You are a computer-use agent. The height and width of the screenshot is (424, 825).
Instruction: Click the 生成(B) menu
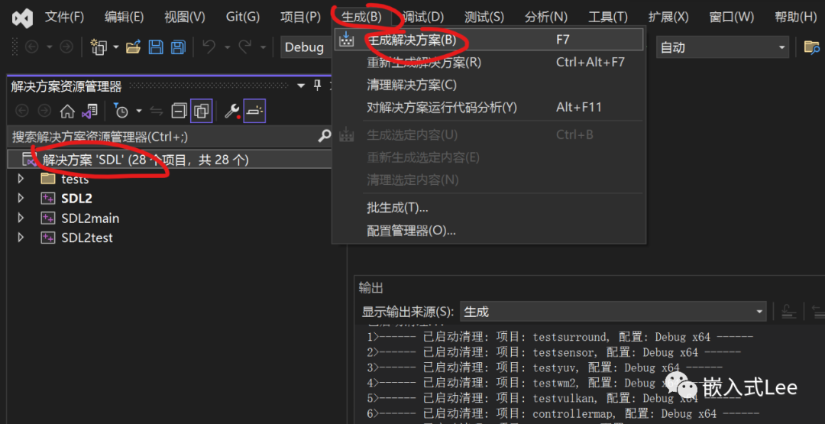(x=361, y=17)
